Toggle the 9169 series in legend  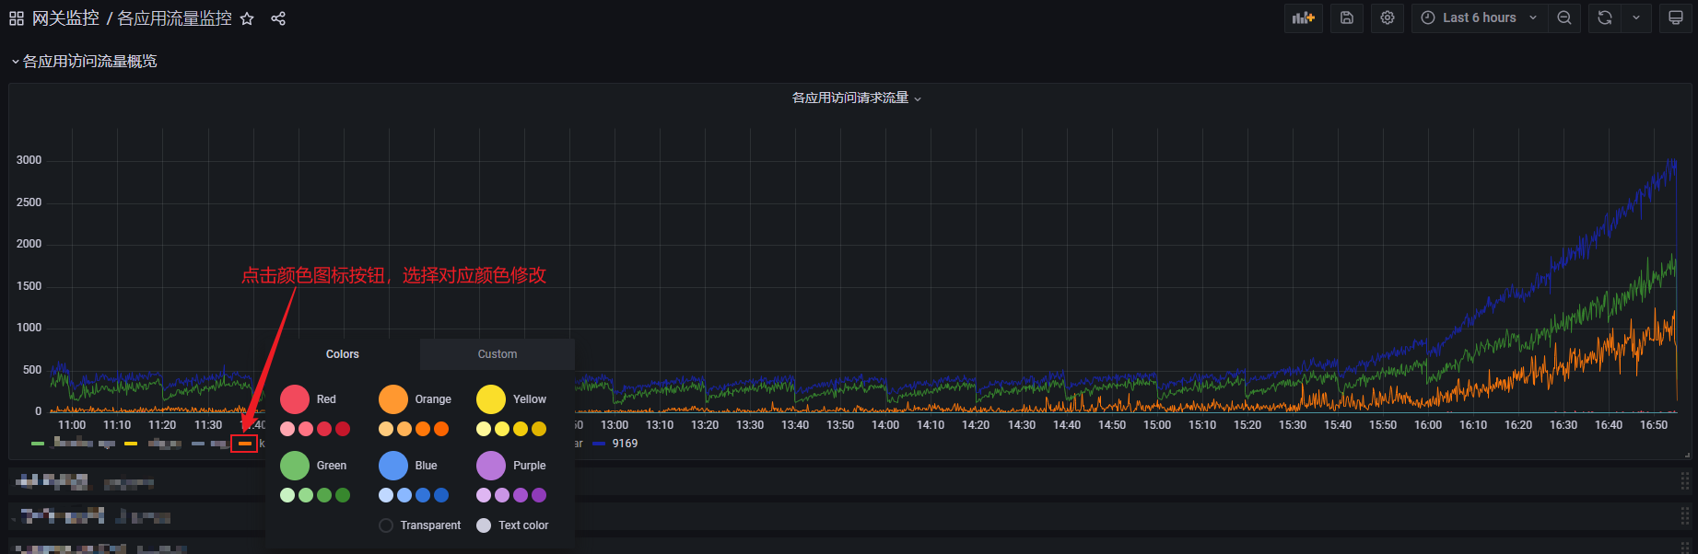click(625, 444)
